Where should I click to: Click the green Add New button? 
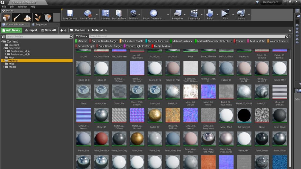11,30
